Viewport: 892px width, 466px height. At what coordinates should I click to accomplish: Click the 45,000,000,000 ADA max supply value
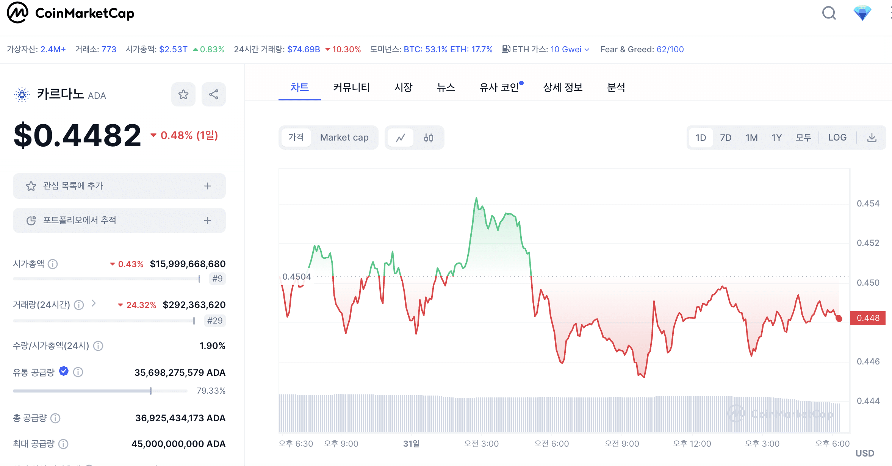click(178, 444)
